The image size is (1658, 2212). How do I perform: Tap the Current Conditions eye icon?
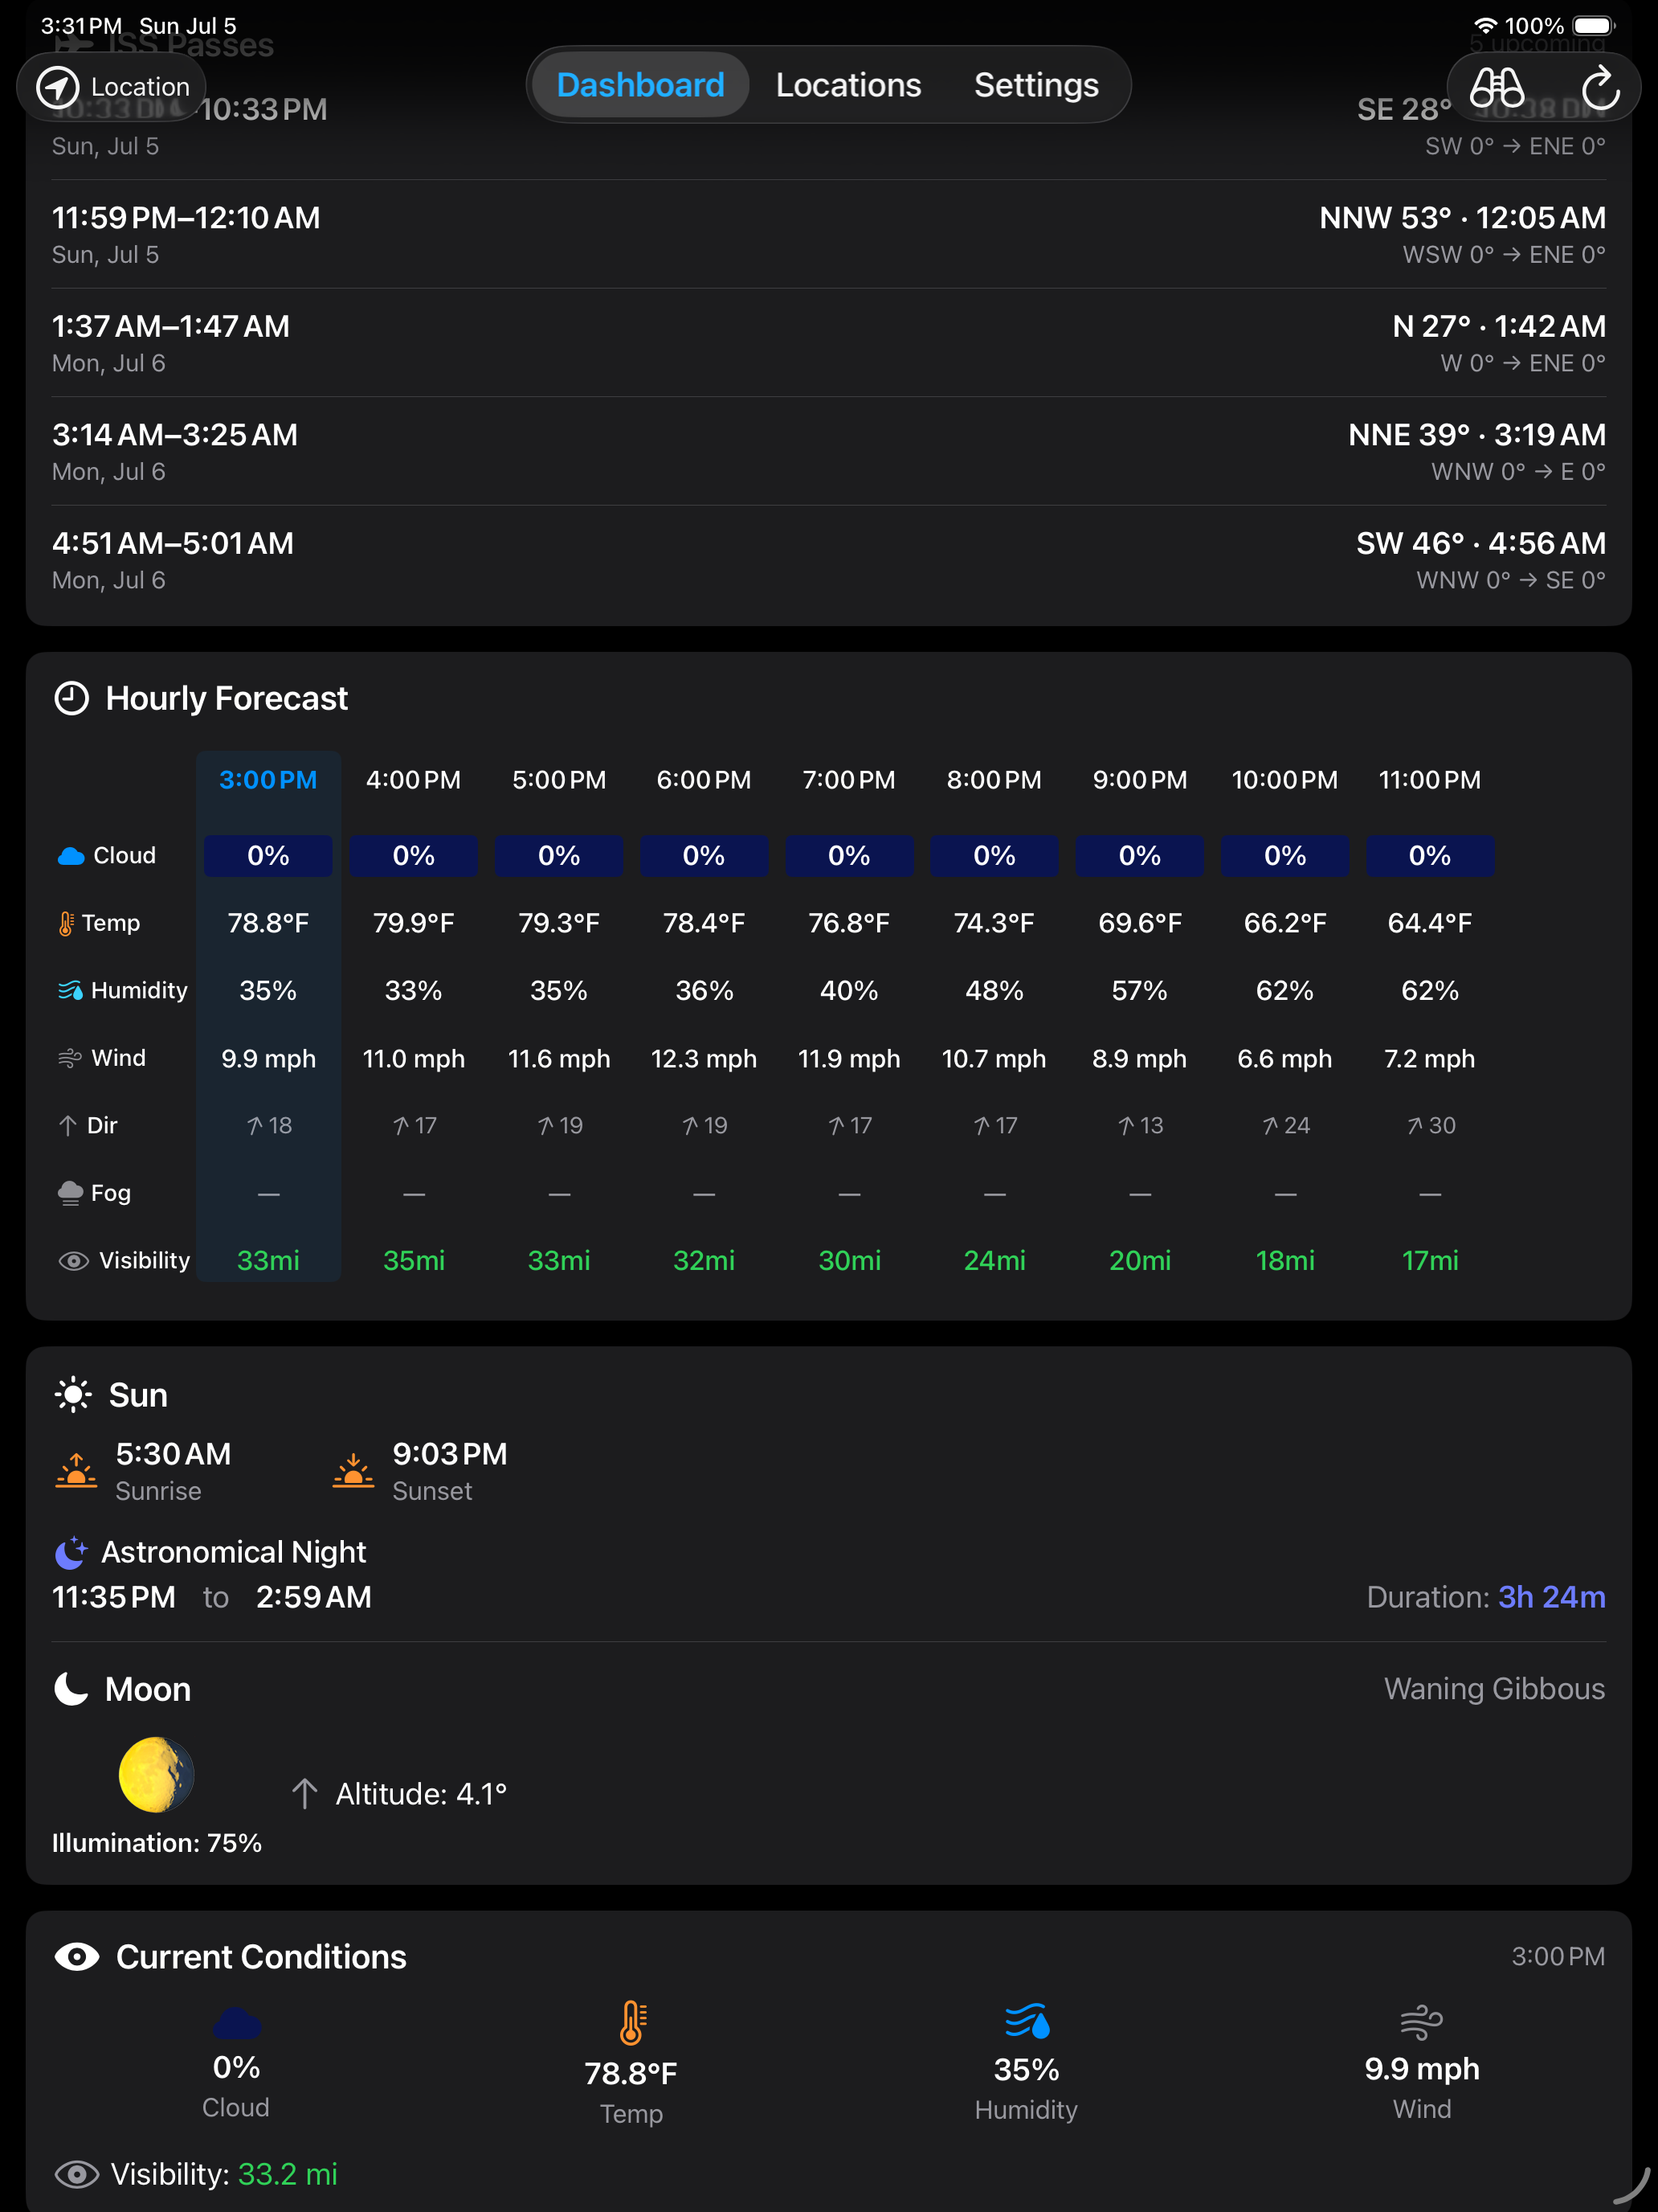coord(77,1957)
